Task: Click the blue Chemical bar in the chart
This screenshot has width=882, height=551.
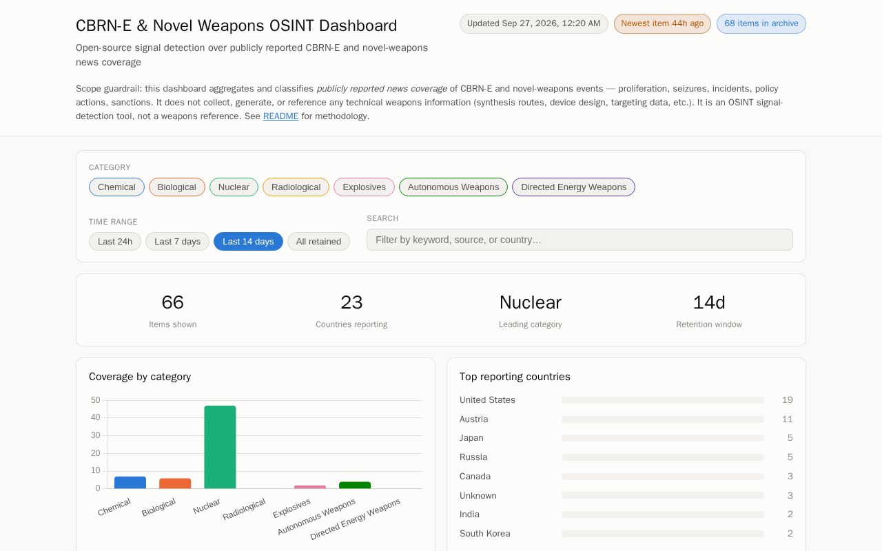Action: point(130,482)
